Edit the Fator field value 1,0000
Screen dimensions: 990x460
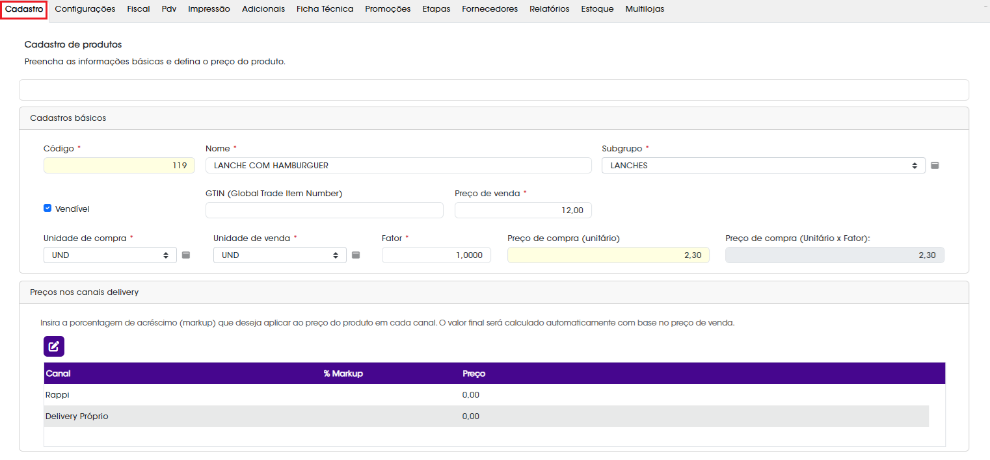coord(436,255)
